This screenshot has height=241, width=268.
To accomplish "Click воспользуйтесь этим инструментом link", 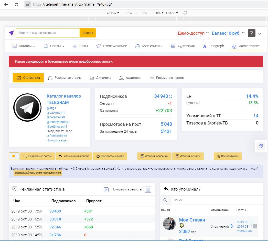I will click(38, 173).
